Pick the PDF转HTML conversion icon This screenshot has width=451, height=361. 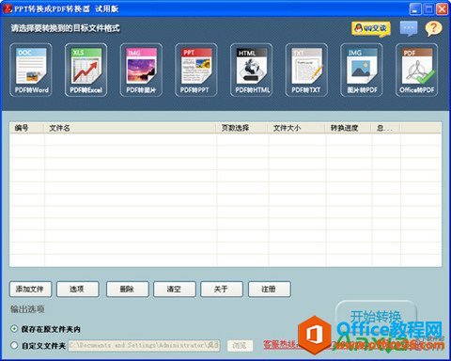pyautogui.click(x=251, y=70)
